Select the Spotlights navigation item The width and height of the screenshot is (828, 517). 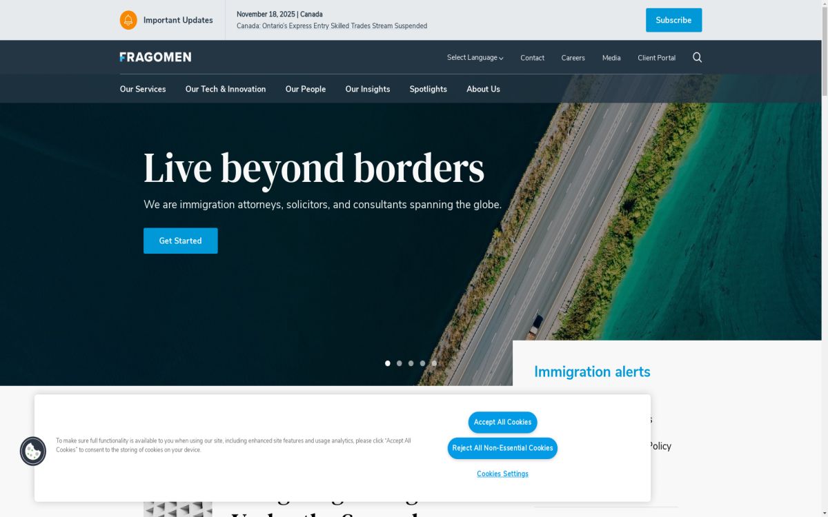(x=428, y=89)
